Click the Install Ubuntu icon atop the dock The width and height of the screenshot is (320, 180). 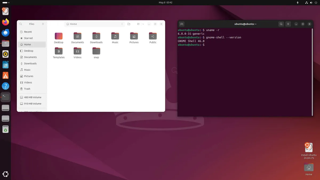pos(5,11)
